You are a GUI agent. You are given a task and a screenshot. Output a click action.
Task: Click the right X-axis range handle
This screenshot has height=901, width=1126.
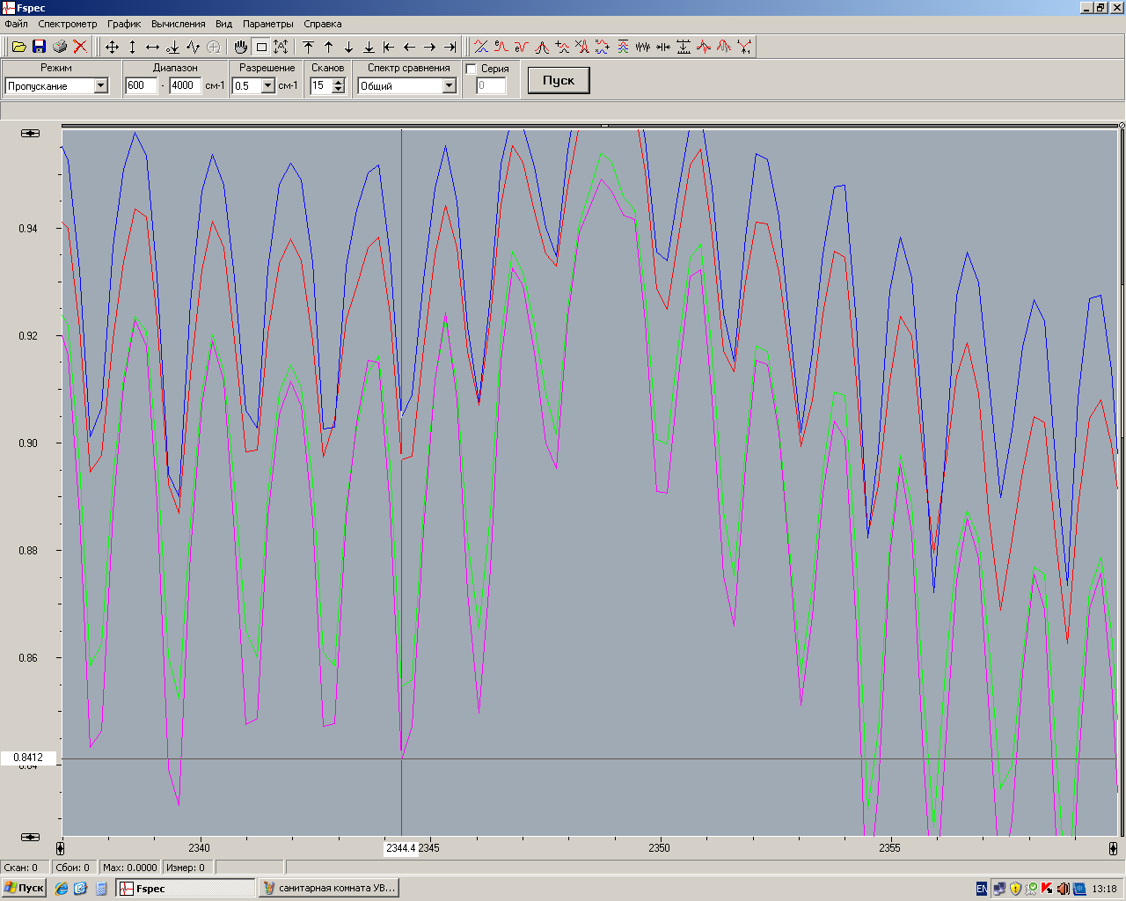[x=1113, y=848]
